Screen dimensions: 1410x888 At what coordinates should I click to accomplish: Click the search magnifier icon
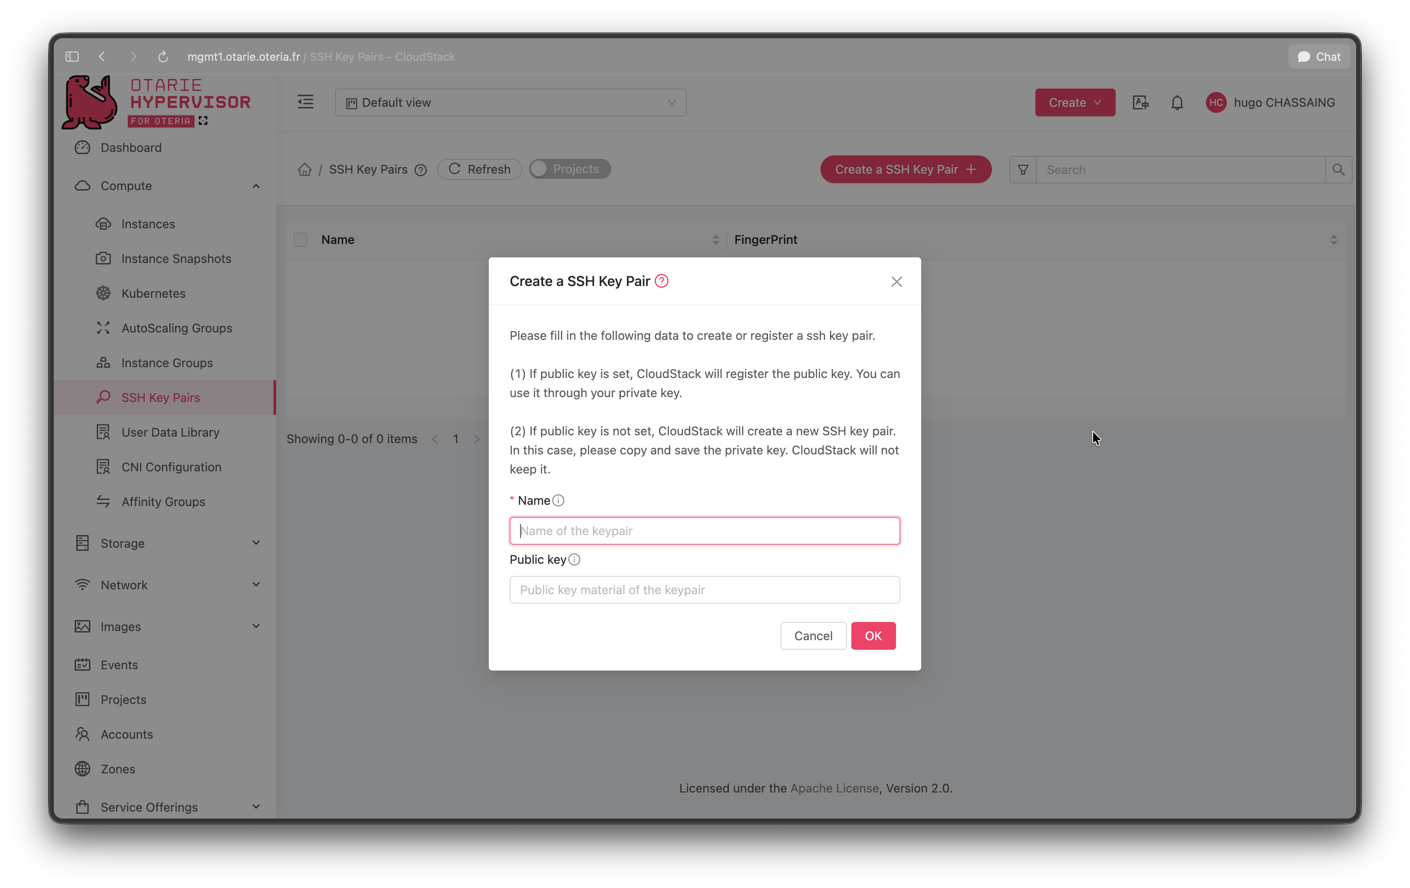pos(1338,170)
